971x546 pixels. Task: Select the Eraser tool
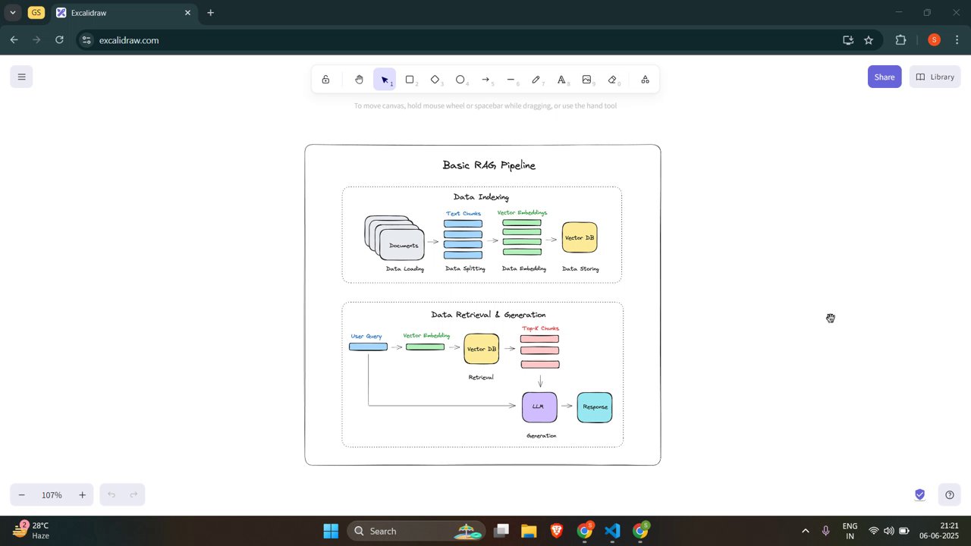coord(612,80)
